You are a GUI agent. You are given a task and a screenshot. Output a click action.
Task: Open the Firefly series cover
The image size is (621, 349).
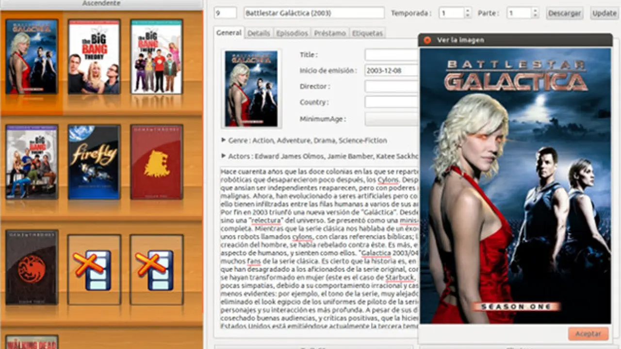[x=94, y=162]
